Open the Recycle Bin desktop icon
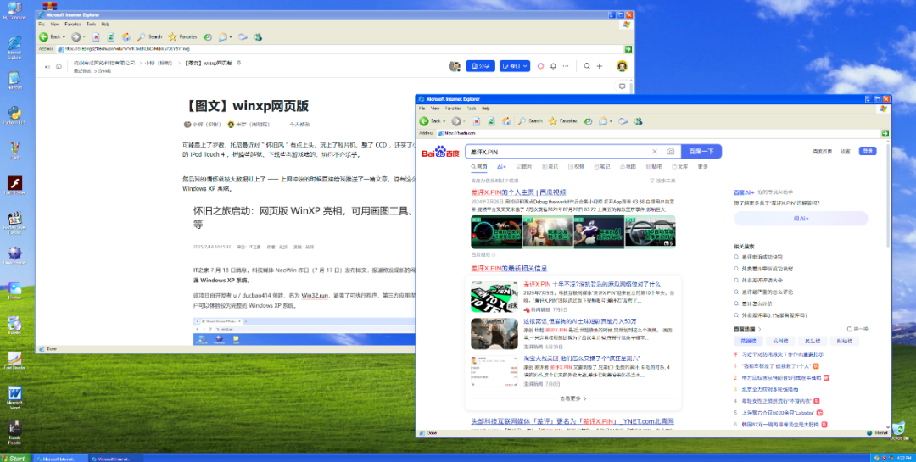 pos(899,431)
